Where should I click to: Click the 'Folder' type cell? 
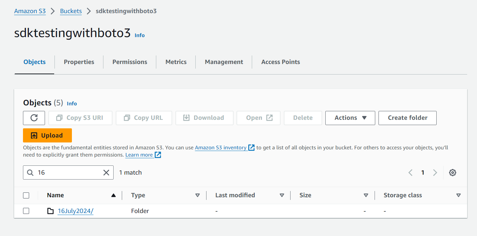140,211
